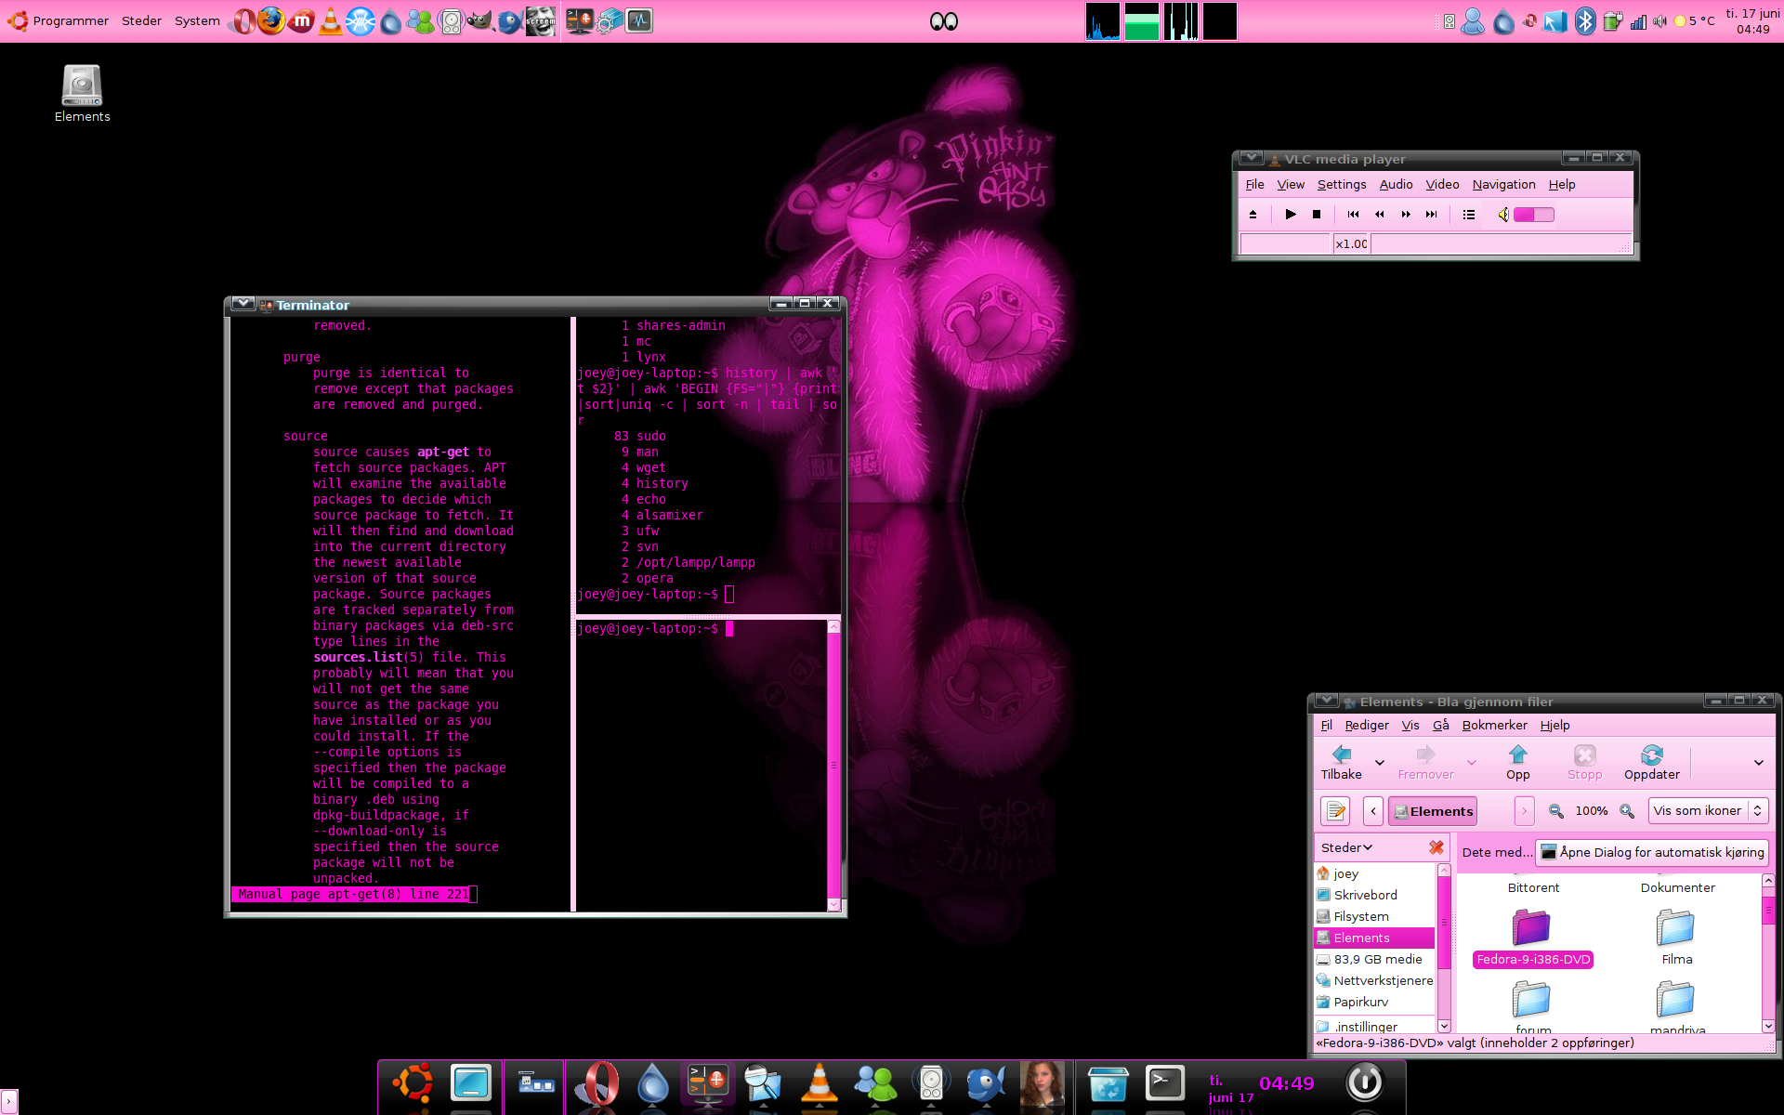Viewport: 1784px width, 1115px height.
Task: Click the lower-right terminal pane scrollbar
Action: pos(833,767)
